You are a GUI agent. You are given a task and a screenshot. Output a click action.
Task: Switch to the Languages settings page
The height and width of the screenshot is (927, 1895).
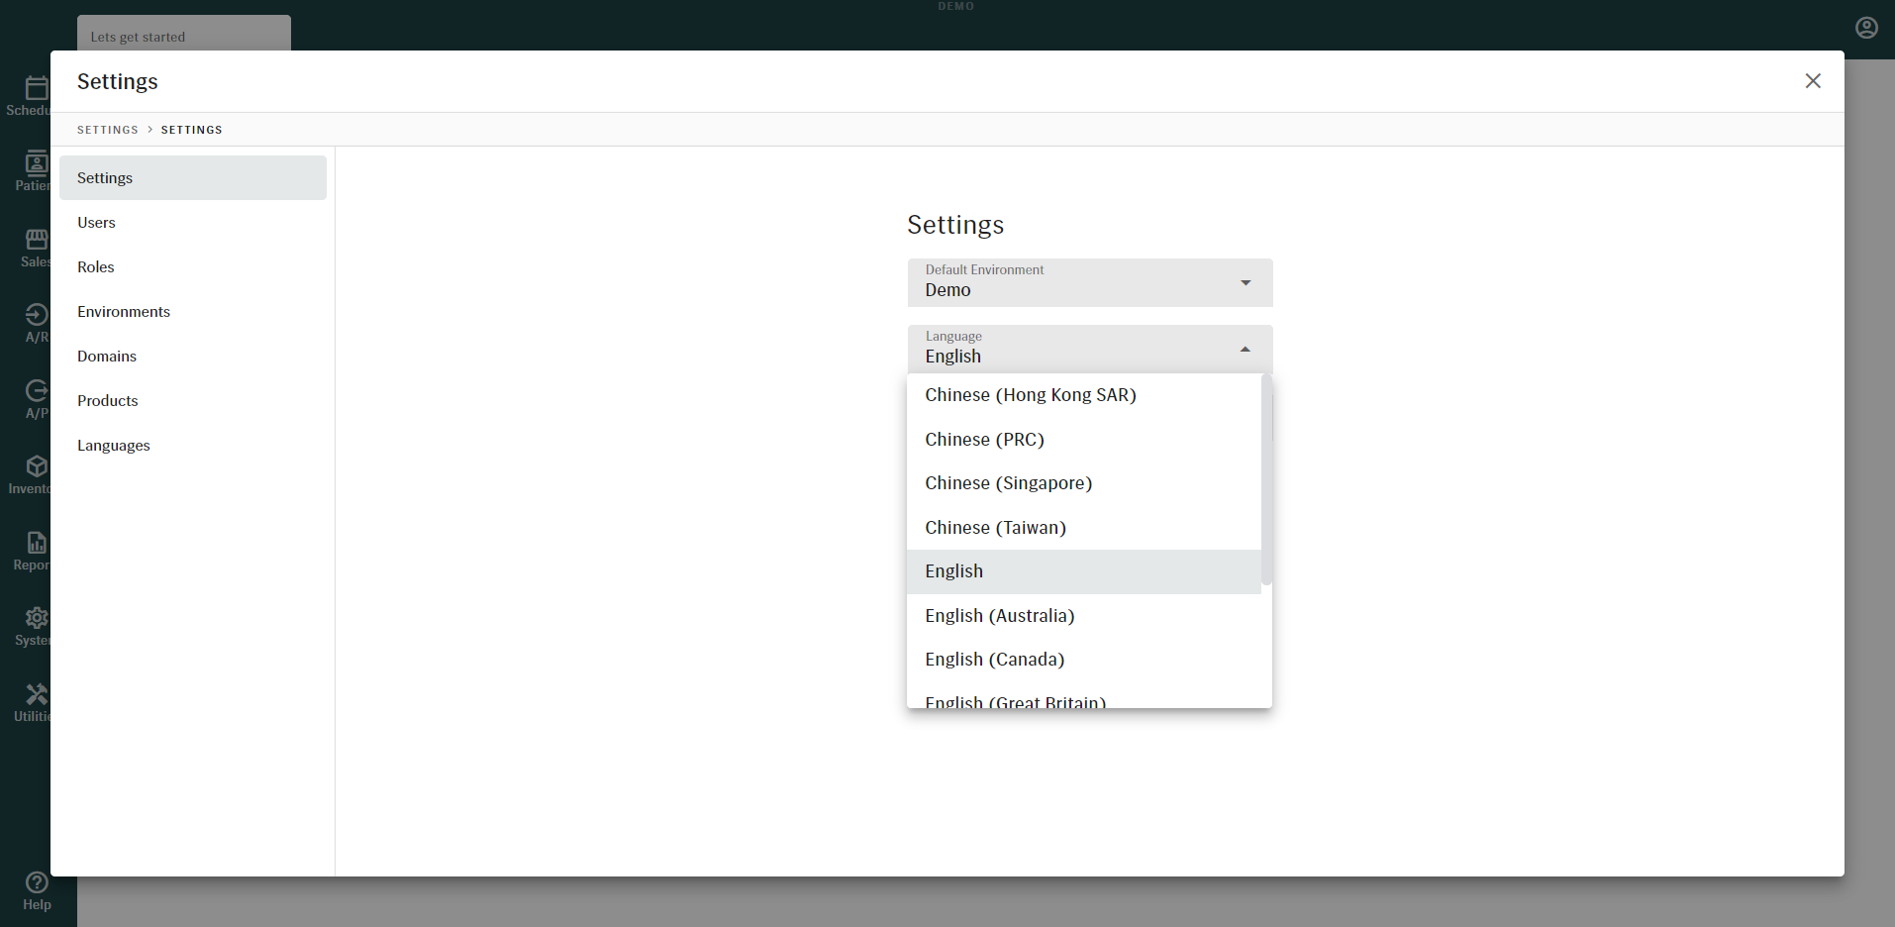[x=114, y=446]
